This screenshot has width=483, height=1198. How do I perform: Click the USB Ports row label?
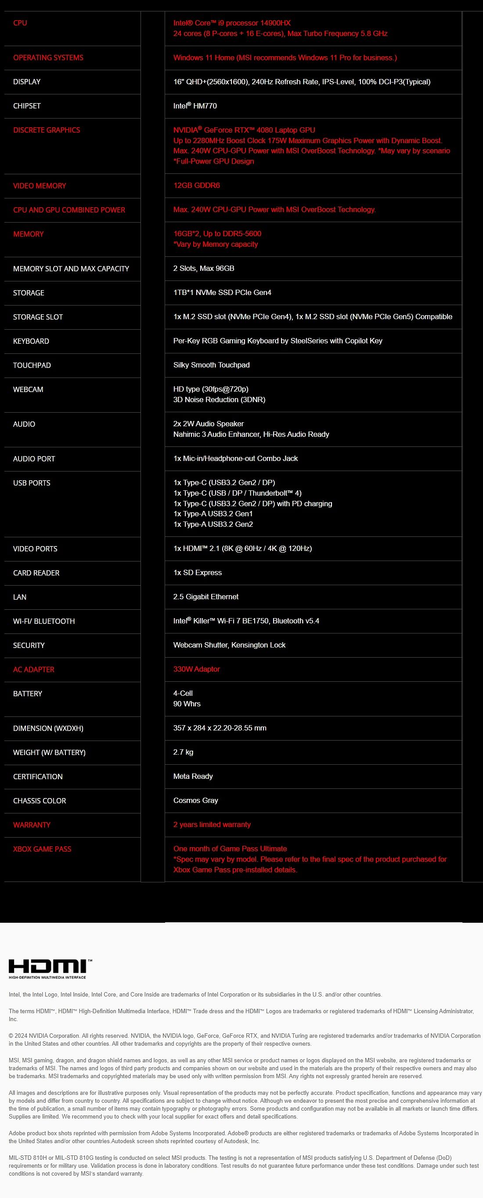pos(32,483)
